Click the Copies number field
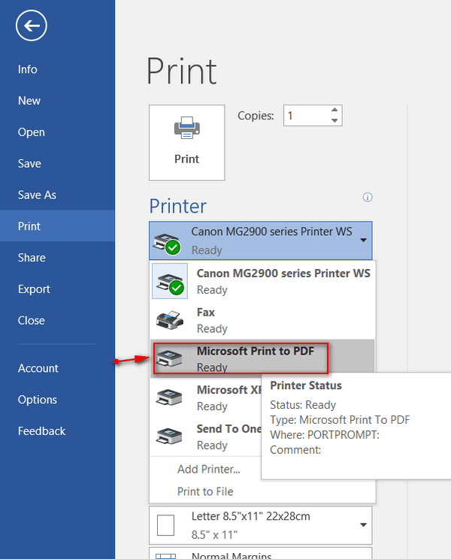The image size is (451, 559). (306, 116)
